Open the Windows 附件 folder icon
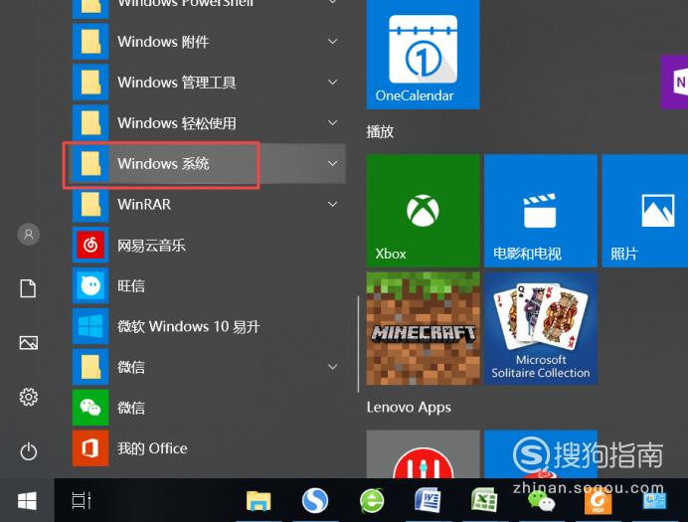Screen dimensions: 688x522 pyautogui.click(x=90, y=42)
